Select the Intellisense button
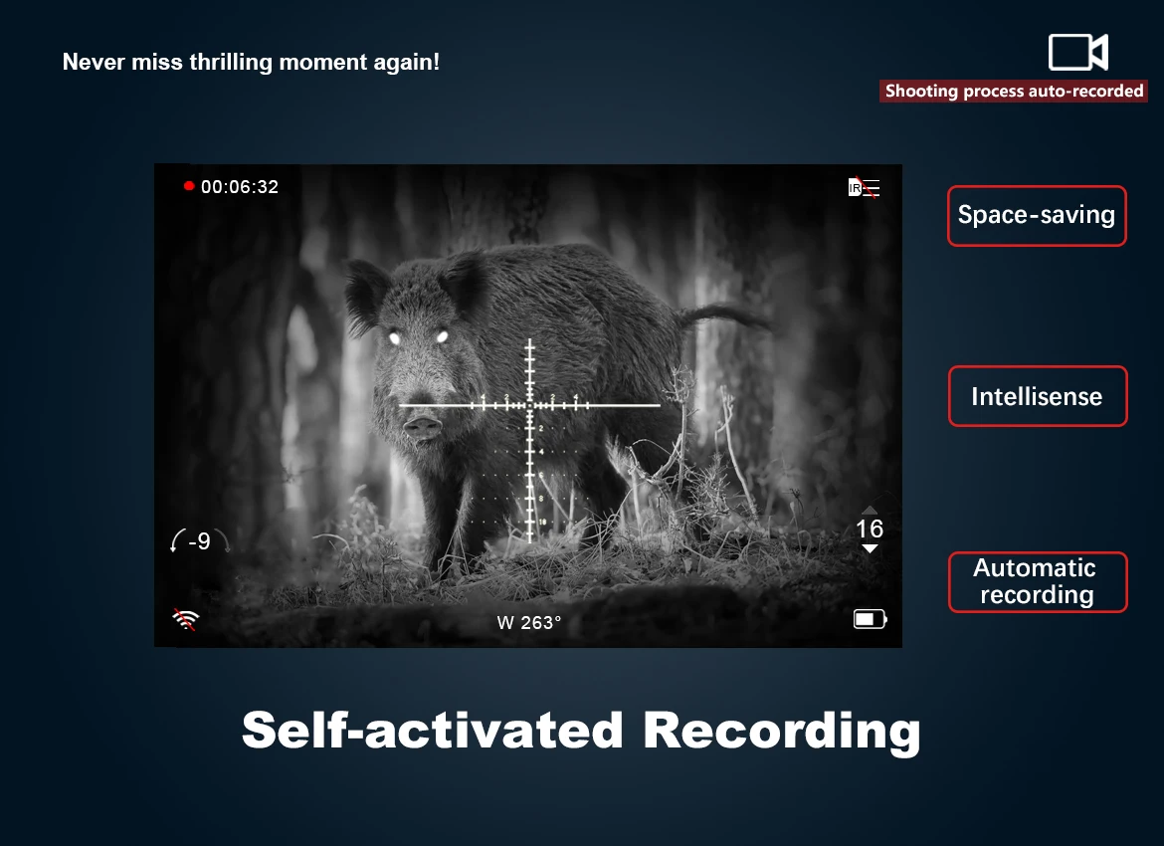 click(x=1037, y=396)
